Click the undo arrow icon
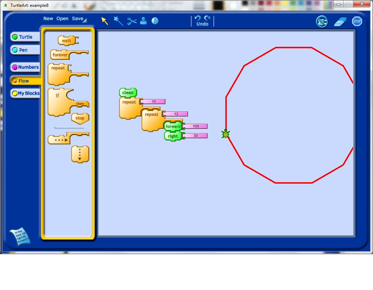 (x=198, y=18)
